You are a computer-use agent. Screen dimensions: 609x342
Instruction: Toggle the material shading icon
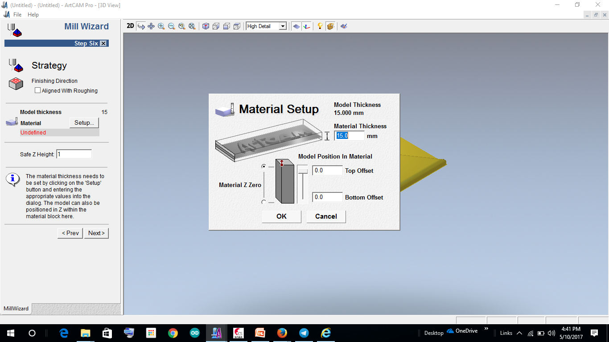330,26
